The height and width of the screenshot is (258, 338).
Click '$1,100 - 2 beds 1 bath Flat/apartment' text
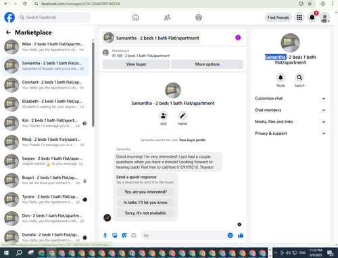141,56
